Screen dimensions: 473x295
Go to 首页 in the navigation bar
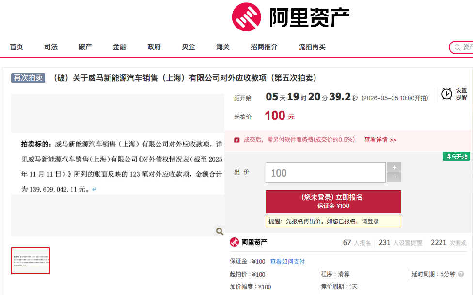[16, 47]
